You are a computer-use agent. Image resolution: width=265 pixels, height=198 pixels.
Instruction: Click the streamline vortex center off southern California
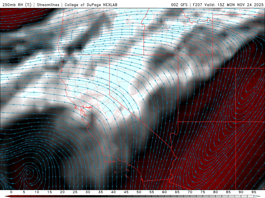tap(28, 172)
